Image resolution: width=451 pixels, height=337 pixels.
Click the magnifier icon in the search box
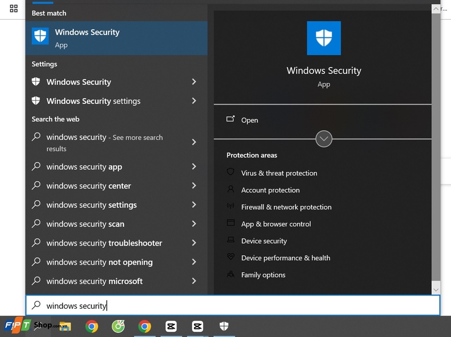tap(36, 305)
